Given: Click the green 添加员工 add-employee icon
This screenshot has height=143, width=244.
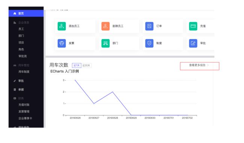Looking at the screenshot, I should [x=62, y=26].
